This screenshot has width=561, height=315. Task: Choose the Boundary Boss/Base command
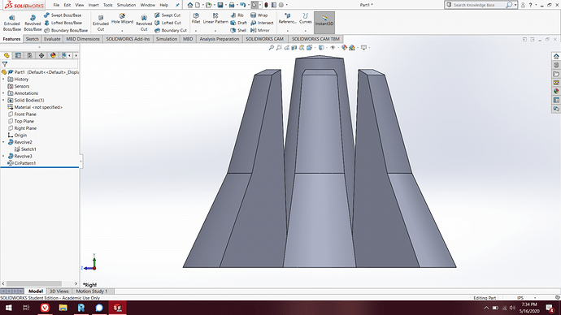(66, 30)
